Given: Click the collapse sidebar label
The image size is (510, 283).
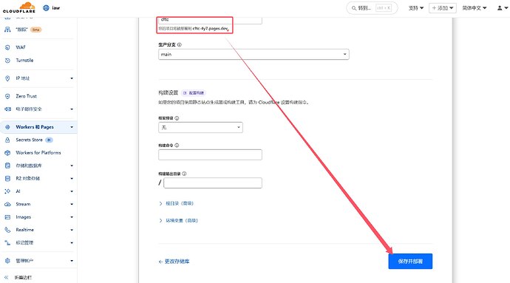Looking at the screenshot, I should point(23,278).
